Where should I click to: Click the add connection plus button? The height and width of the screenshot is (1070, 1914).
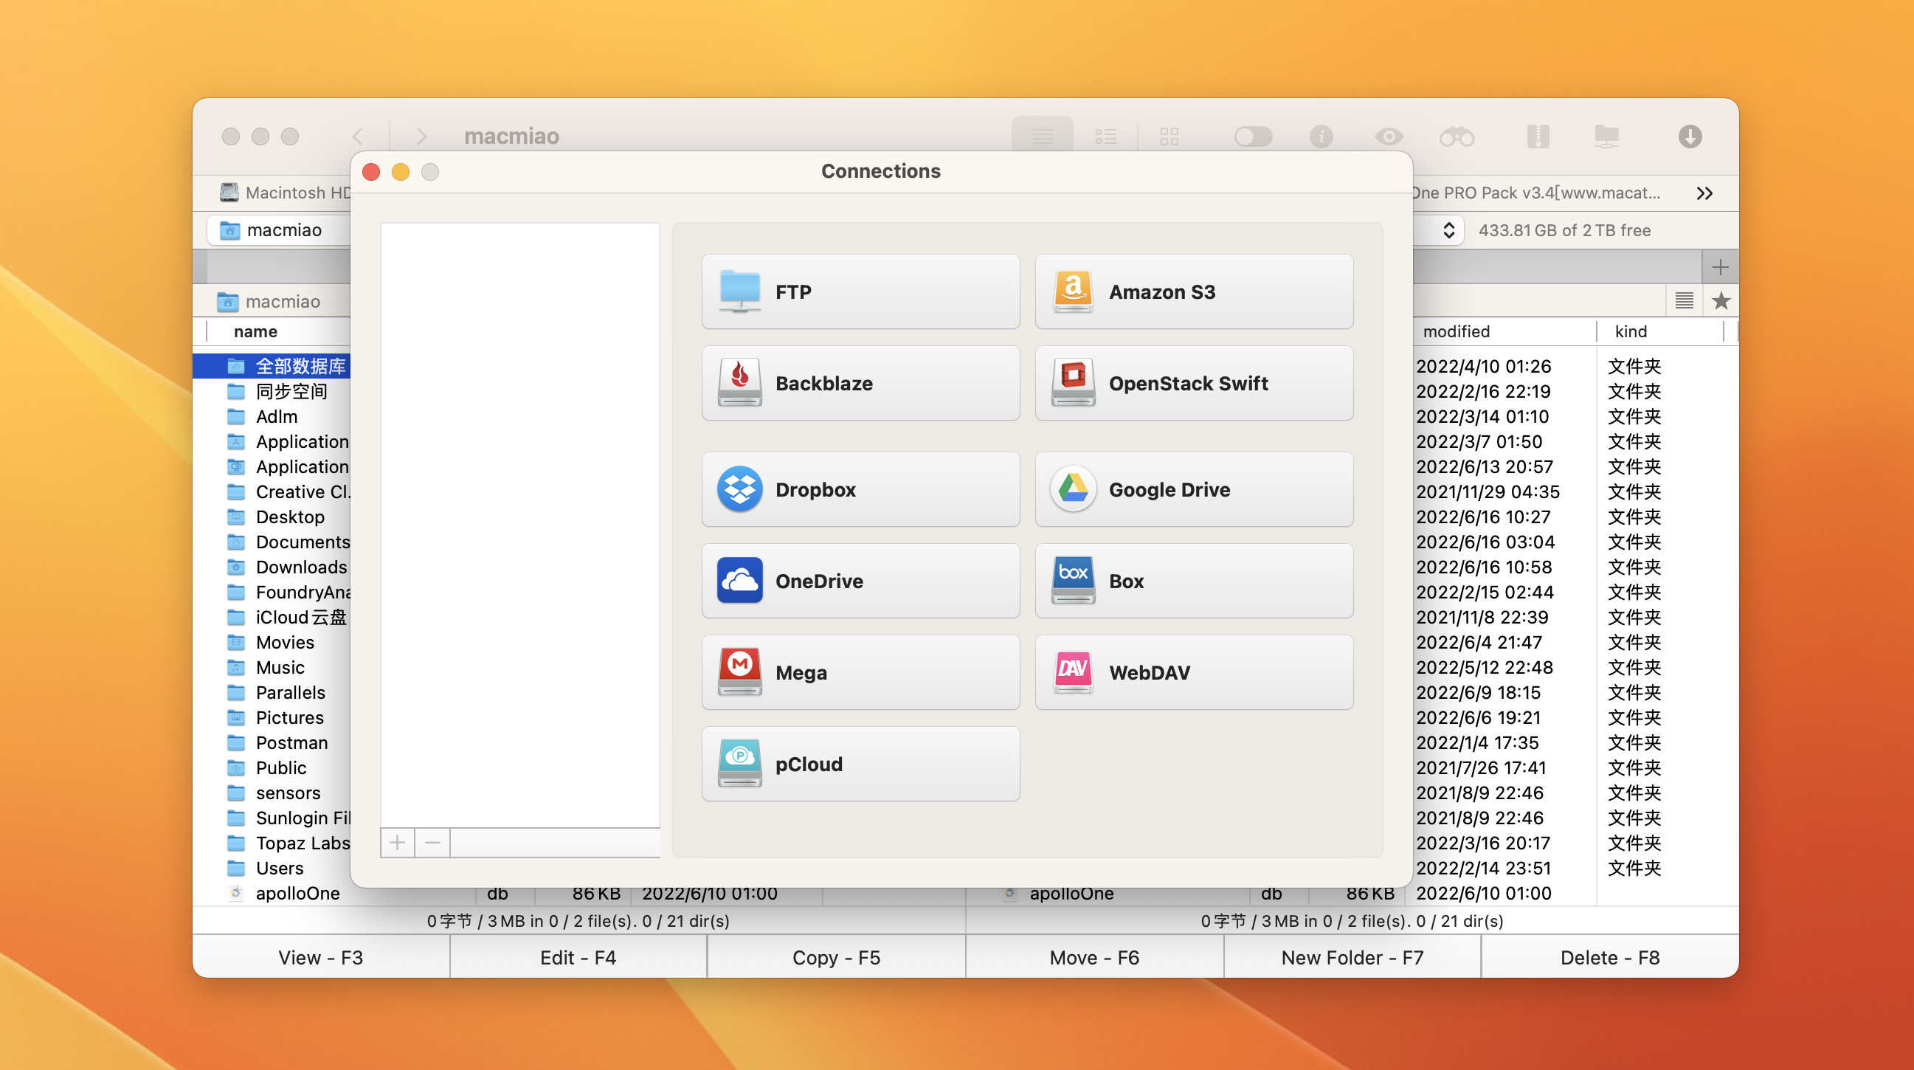click(398, 843)
